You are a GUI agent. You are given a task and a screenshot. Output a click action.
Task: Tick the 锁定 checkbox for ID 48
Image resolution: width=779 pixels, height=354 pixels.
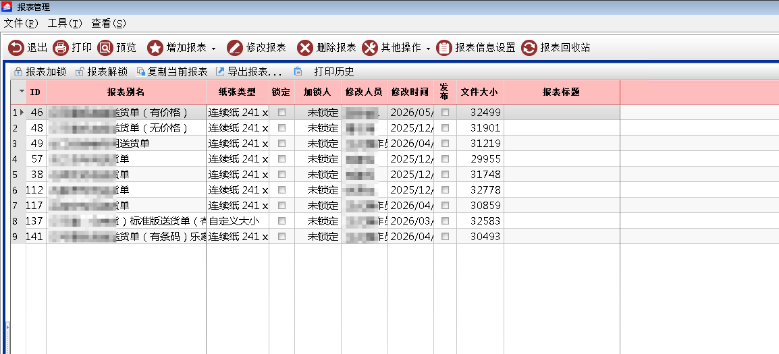281,128
